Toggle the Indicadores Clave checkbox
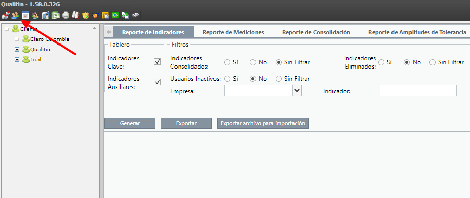This screenshot has width=470, height=198. point(157,61)
